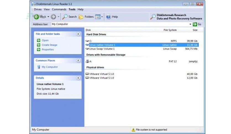Maximize the Linux Reader window
This screenshot has width=231, height=134.
[x=193, y=4]
